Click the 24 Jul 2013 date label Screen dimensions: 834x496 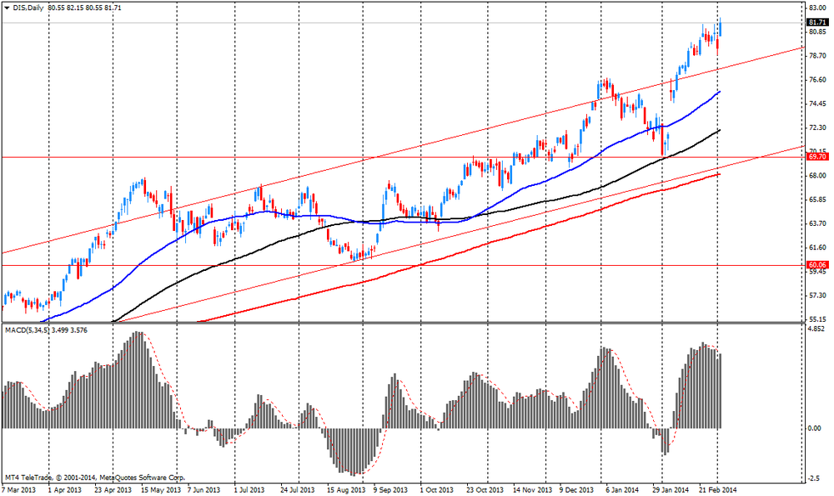pyautogui.click(x=298, y=489)
